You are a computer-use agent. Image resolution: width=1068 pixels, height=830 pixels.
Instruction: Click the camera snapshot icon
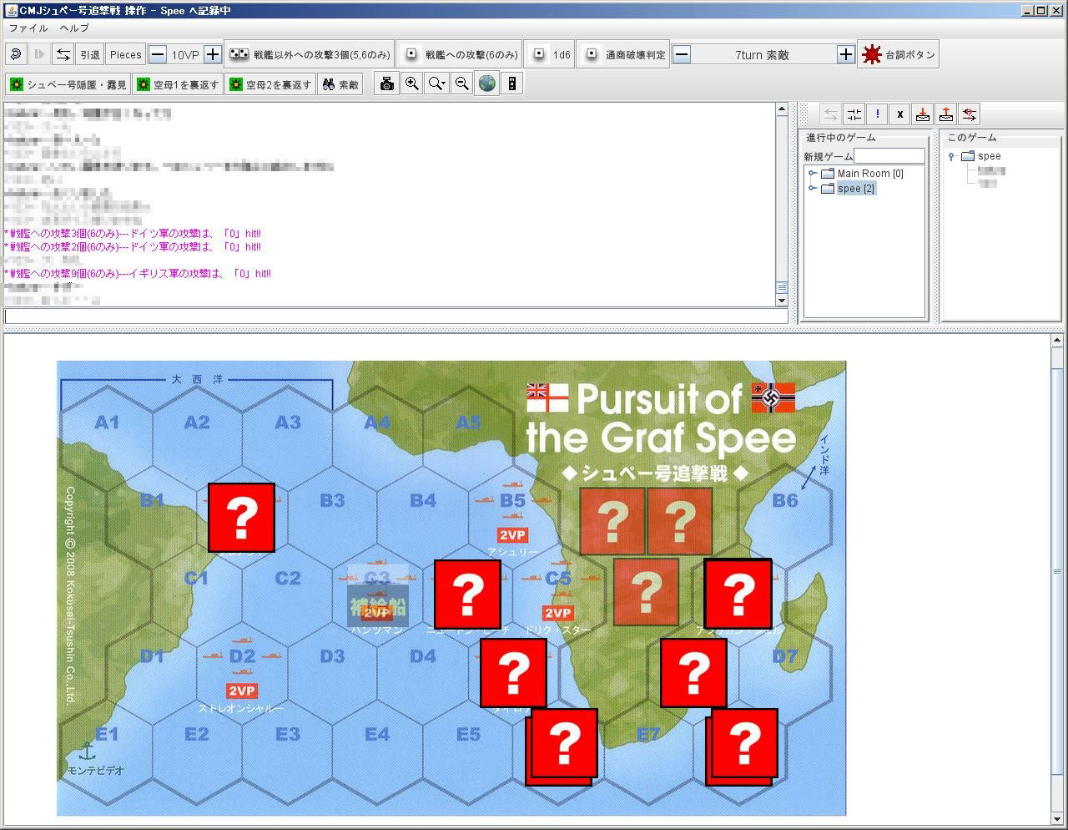(386, 84)
